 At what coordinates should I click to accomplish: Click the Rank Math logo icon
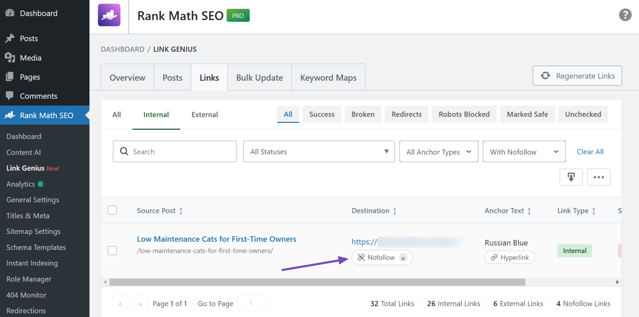(x=109, y=15)
